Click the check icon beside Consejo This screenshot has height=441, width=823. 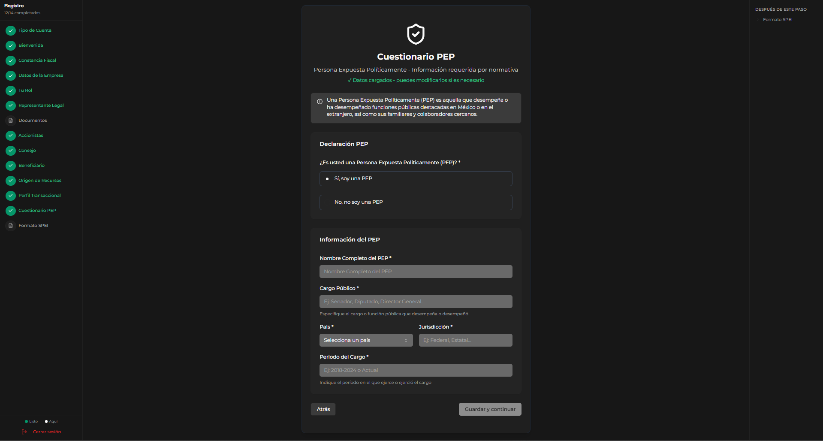tap(11, 151)
